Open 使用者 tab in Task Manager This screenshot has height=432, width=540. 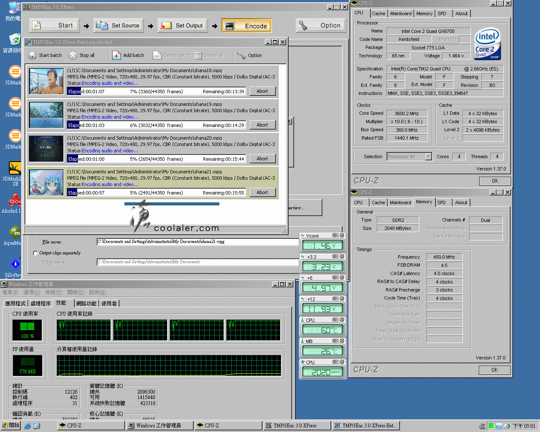[109, 304]
